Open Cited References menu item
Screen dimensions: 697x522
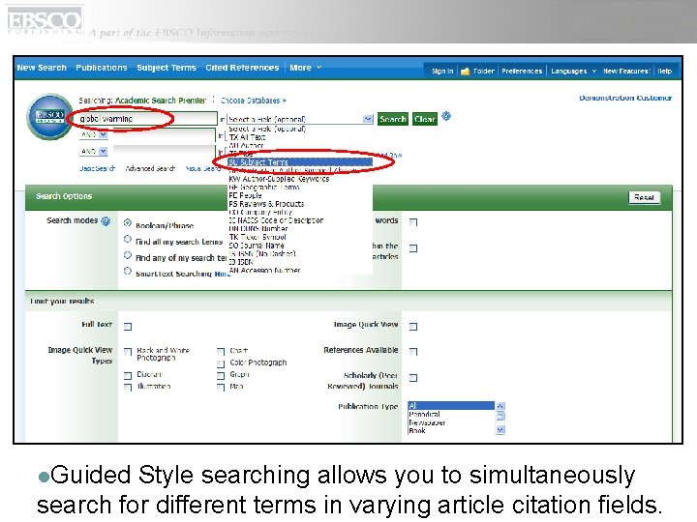[242, 68]
